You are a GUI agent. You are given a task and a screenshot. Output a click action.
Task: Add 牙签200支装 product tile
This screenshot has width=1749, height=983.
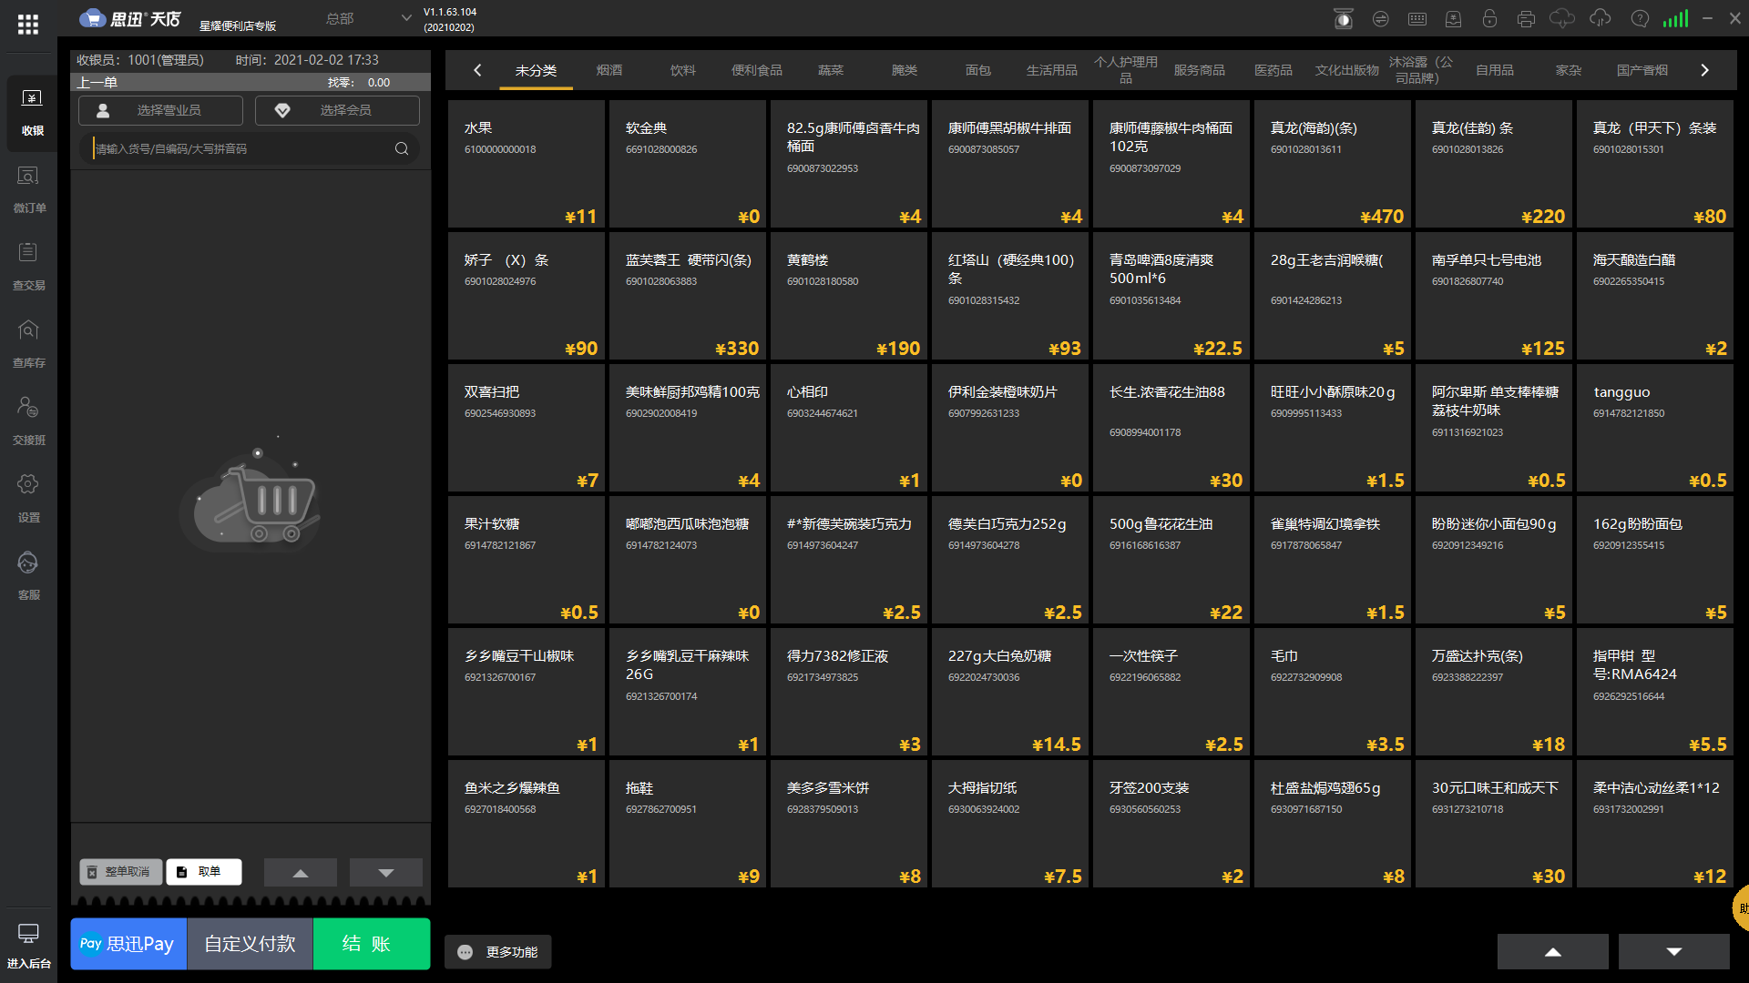click(1171, 824)
